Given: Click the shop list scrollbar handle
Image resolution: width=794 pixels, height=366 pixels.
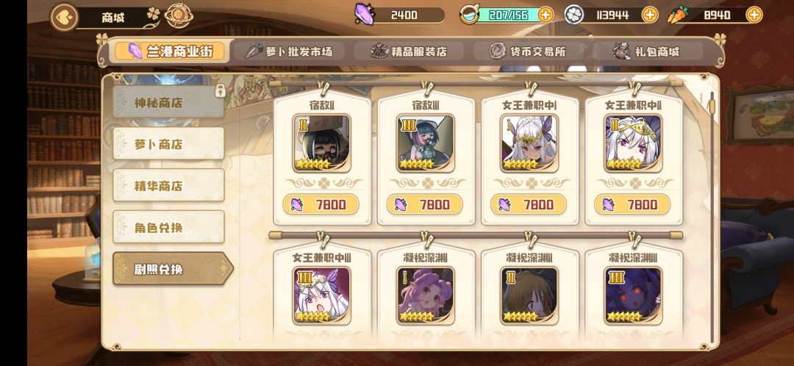Looking at the screenshot, I should 712,107.
